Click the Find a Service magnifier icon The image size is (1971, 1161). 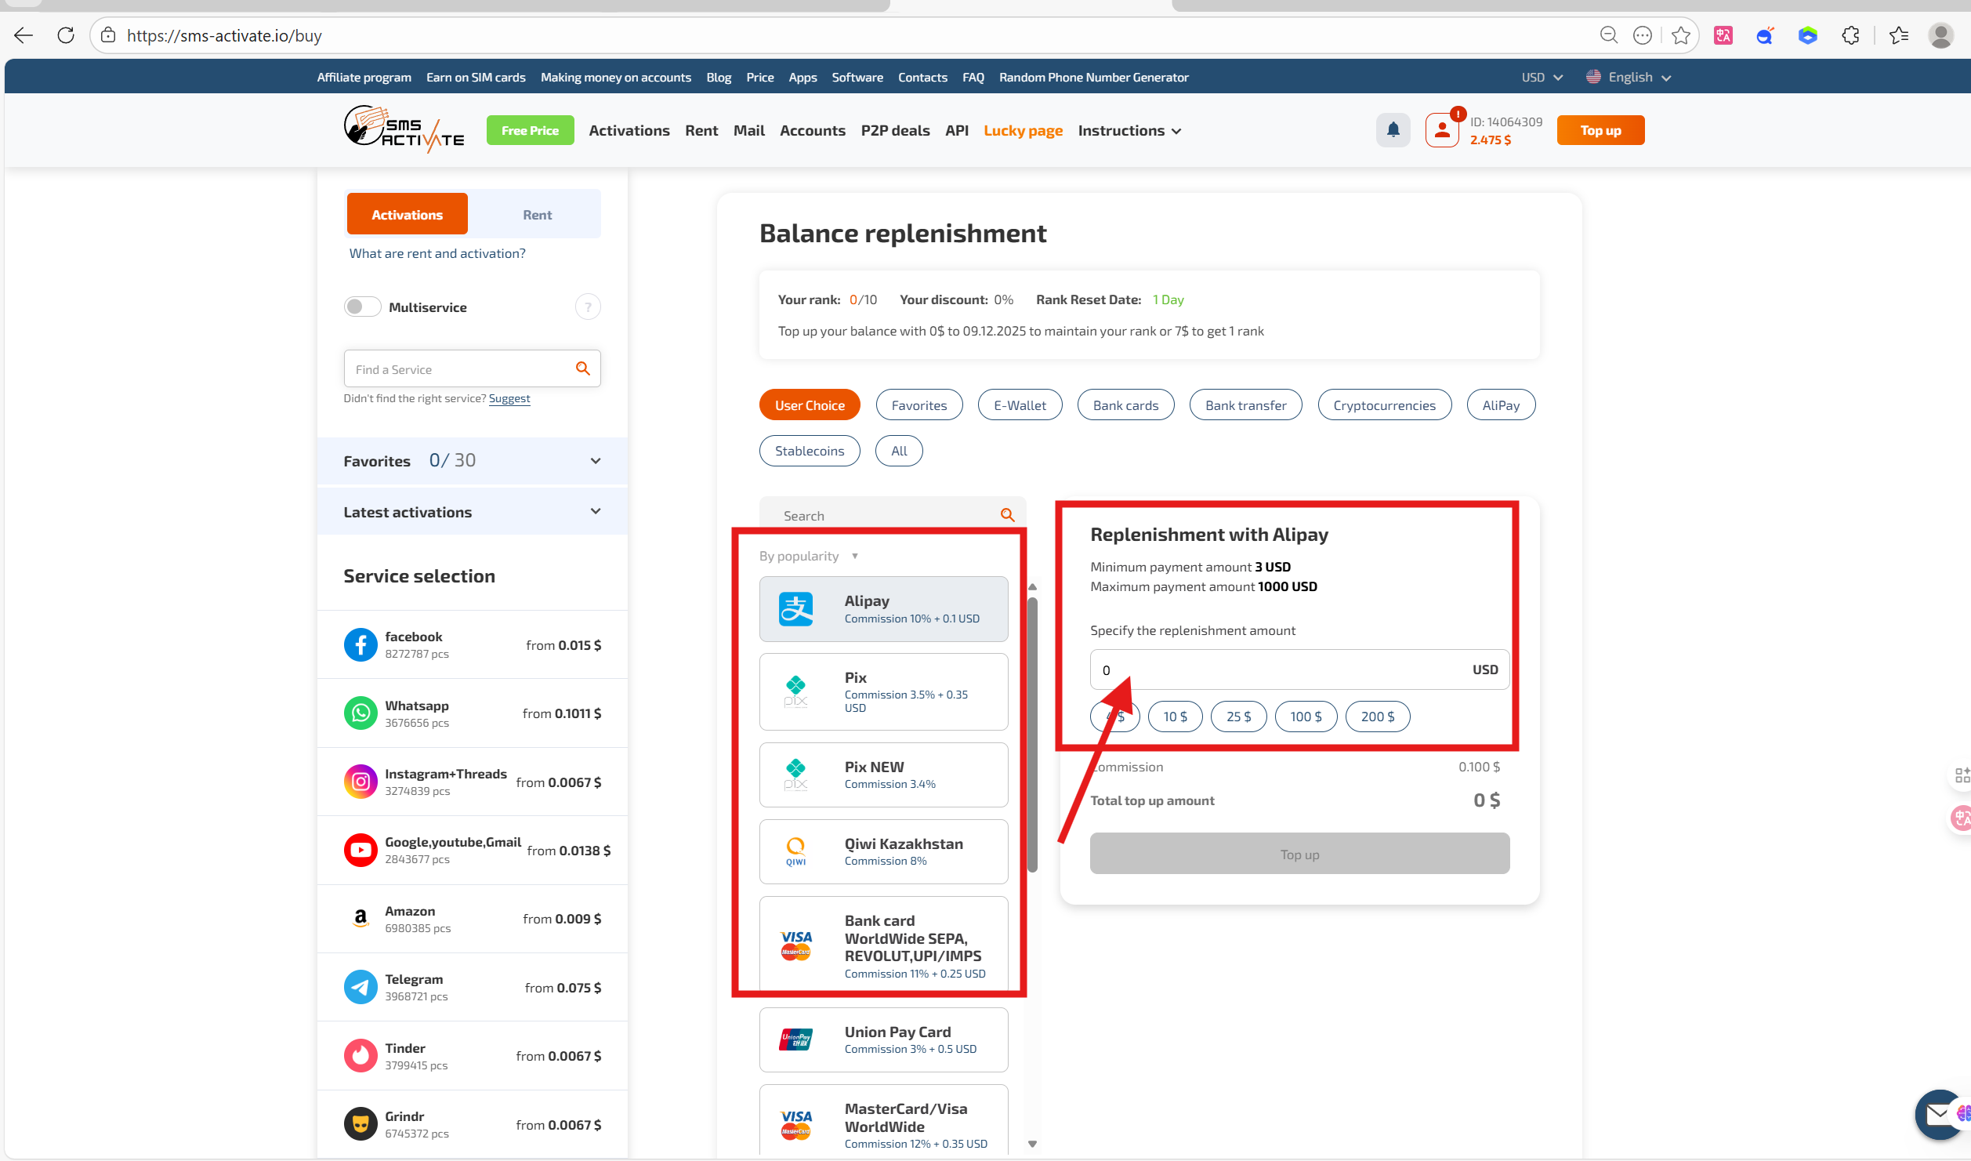tap(582, 368)
